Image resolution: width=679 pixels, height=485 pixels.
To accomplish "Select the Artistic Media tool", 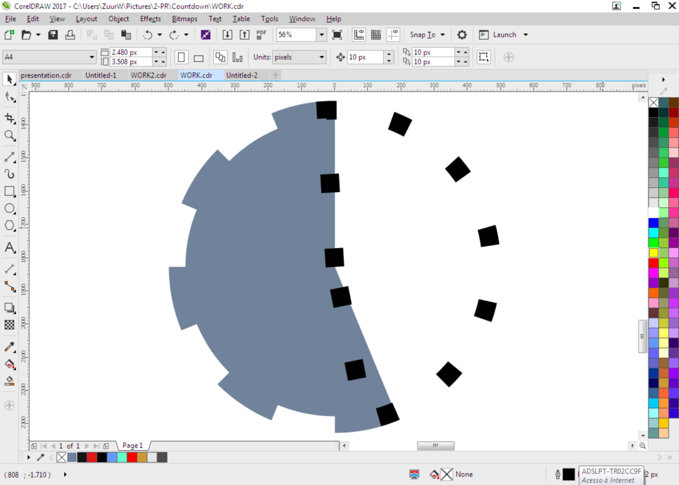I will point(9,174).
